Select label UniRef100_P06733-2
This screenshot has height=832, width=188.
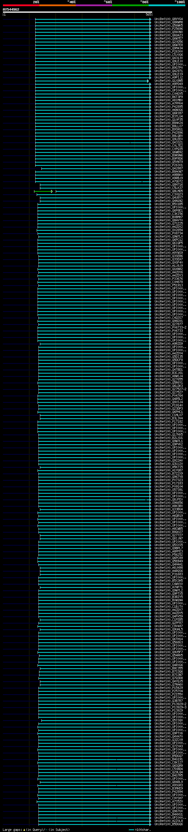170,328
